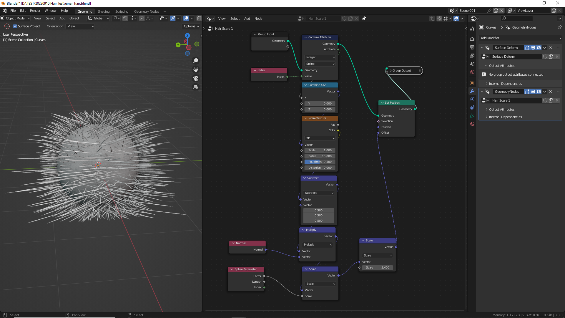Click the Detail 15.000 field
Viewport: 565px width, 318px height.
click(320, 156)
